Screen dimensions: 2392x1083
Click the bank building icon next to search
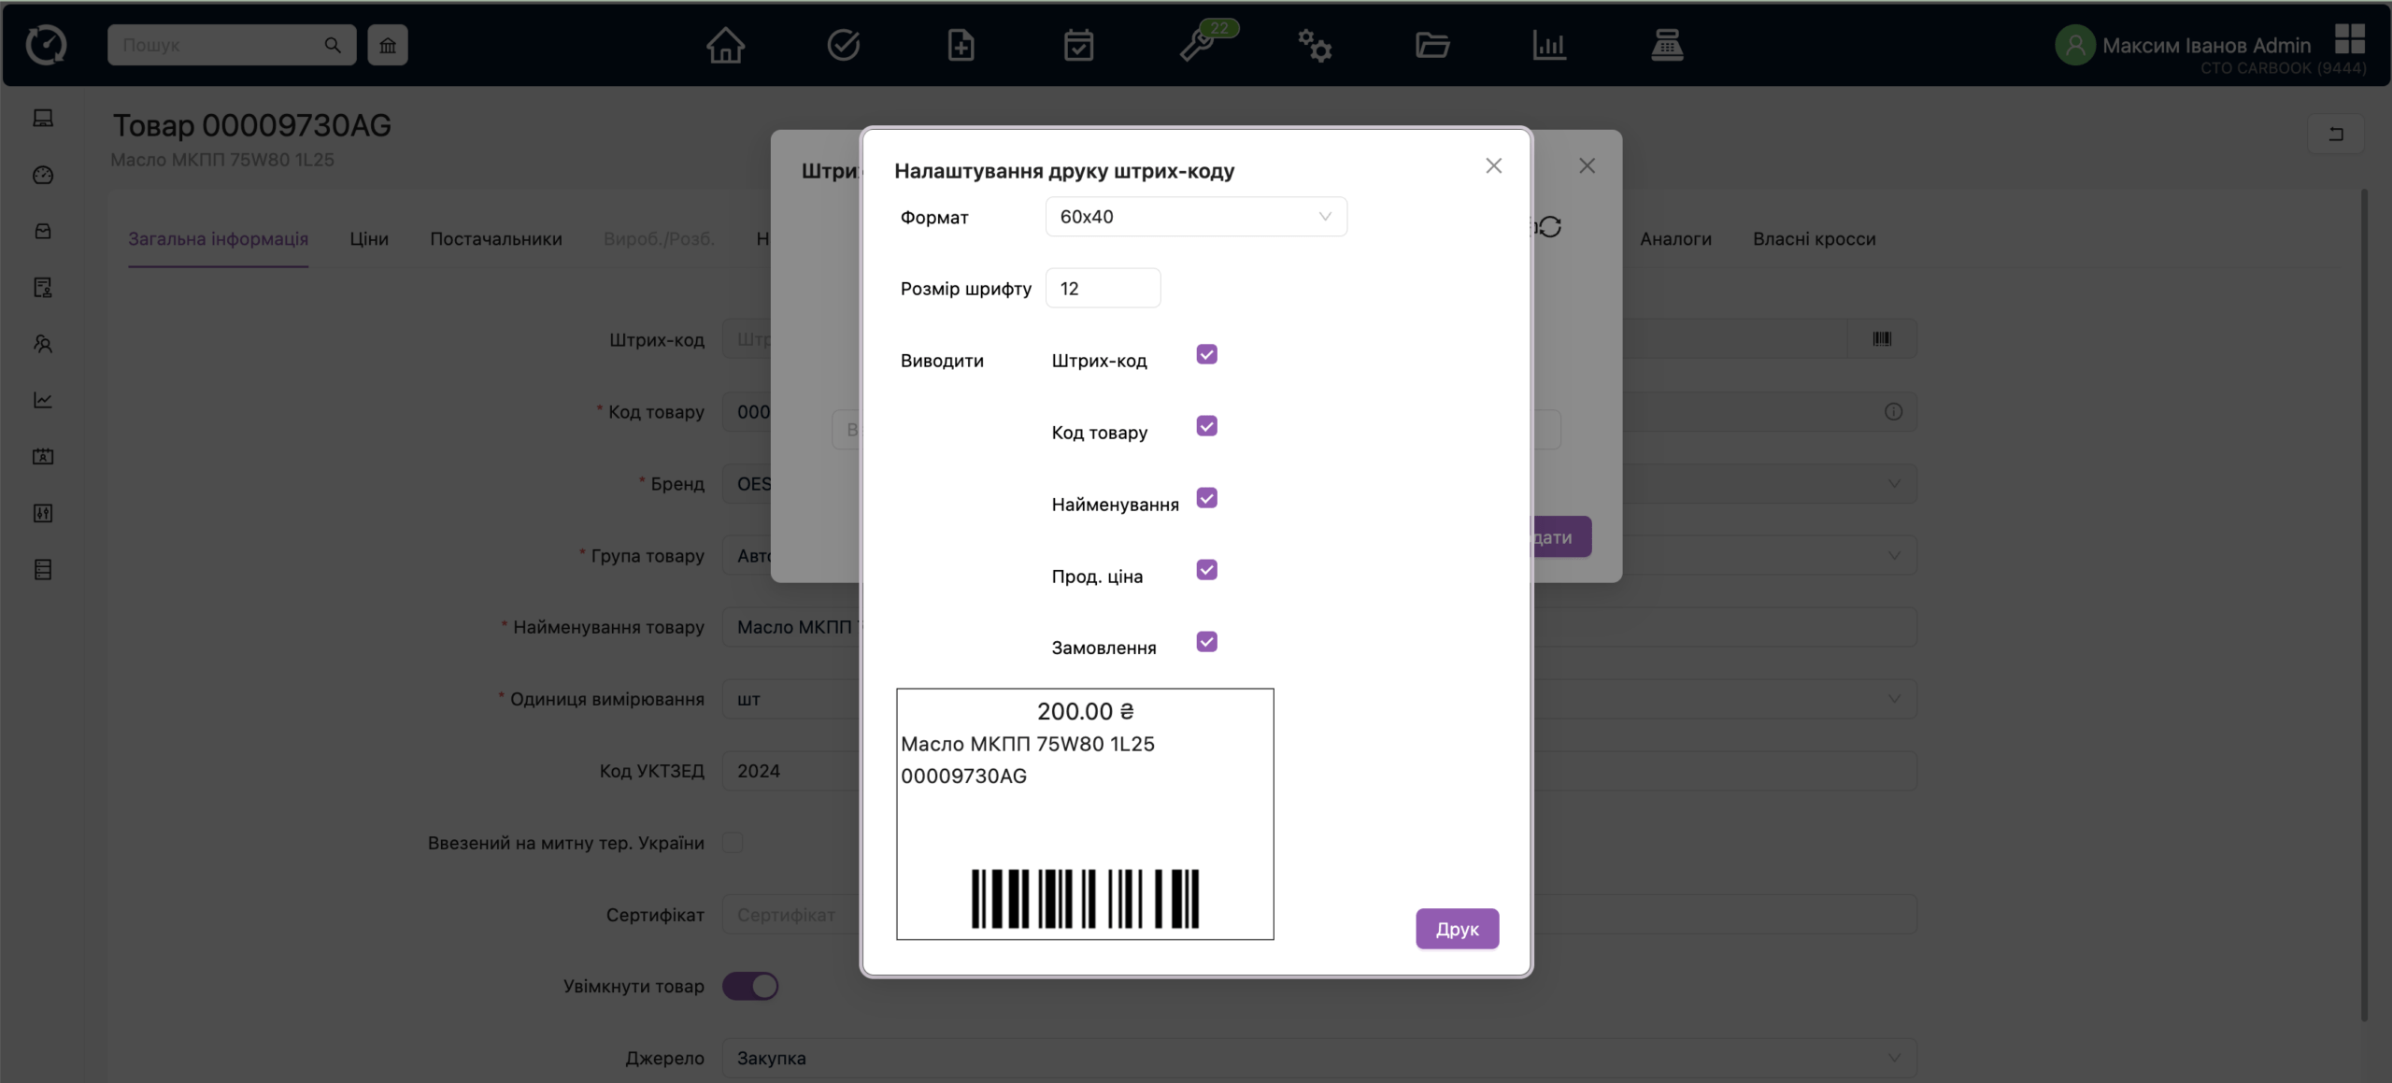tap(388, 45)
